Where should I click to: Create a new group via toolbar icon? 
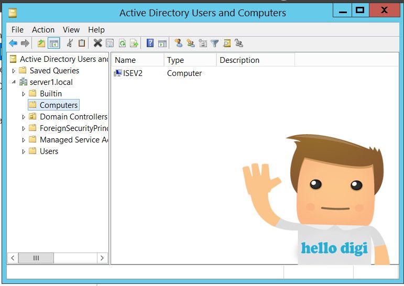[x=191, y=43]
